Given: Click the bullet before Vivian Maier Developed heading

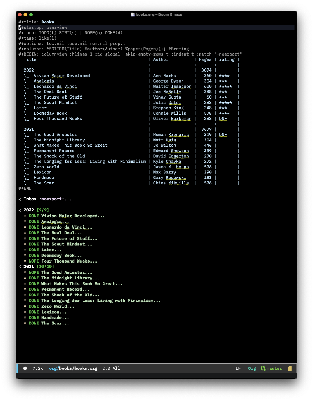Looking at the screenshot, I should (x=25, y=216).
